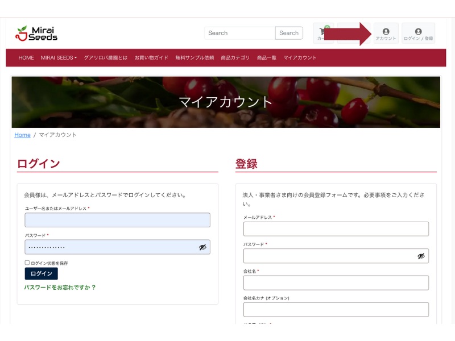Image resolution: width=455 pixels, height=341 pixels.
Task: Open the shopping cart icon
Action: point(324,33)
